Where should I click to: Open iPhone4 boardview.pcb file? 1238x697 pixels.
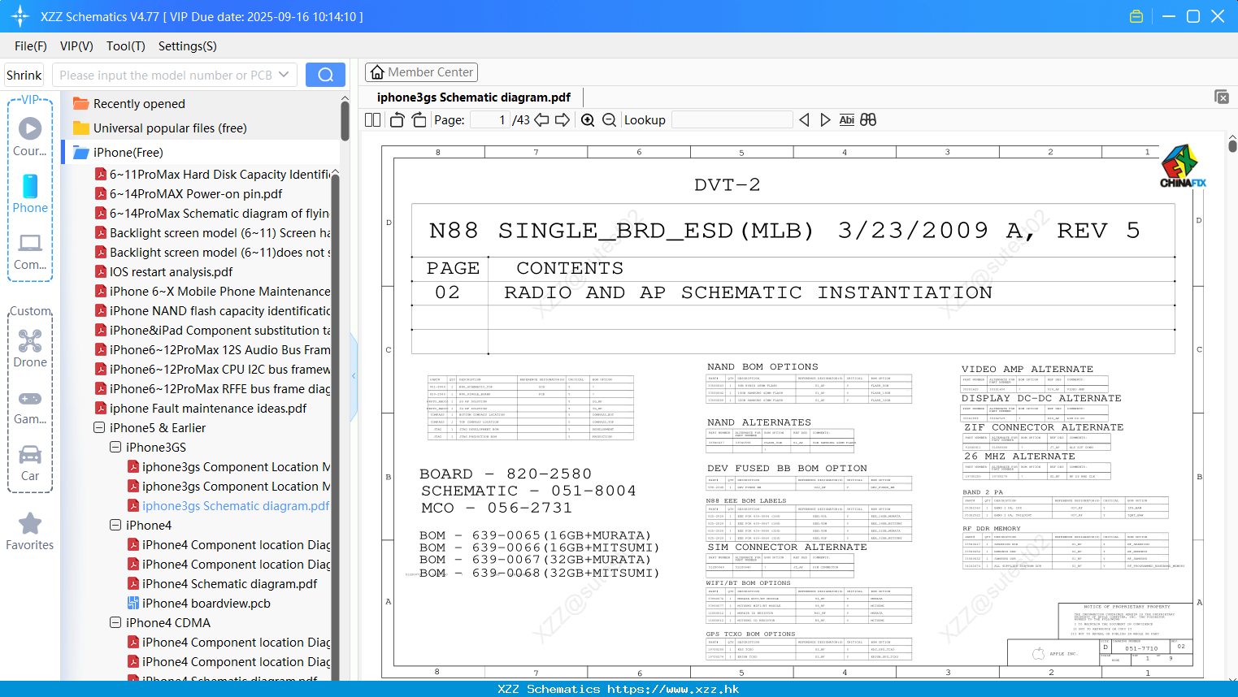206,604
